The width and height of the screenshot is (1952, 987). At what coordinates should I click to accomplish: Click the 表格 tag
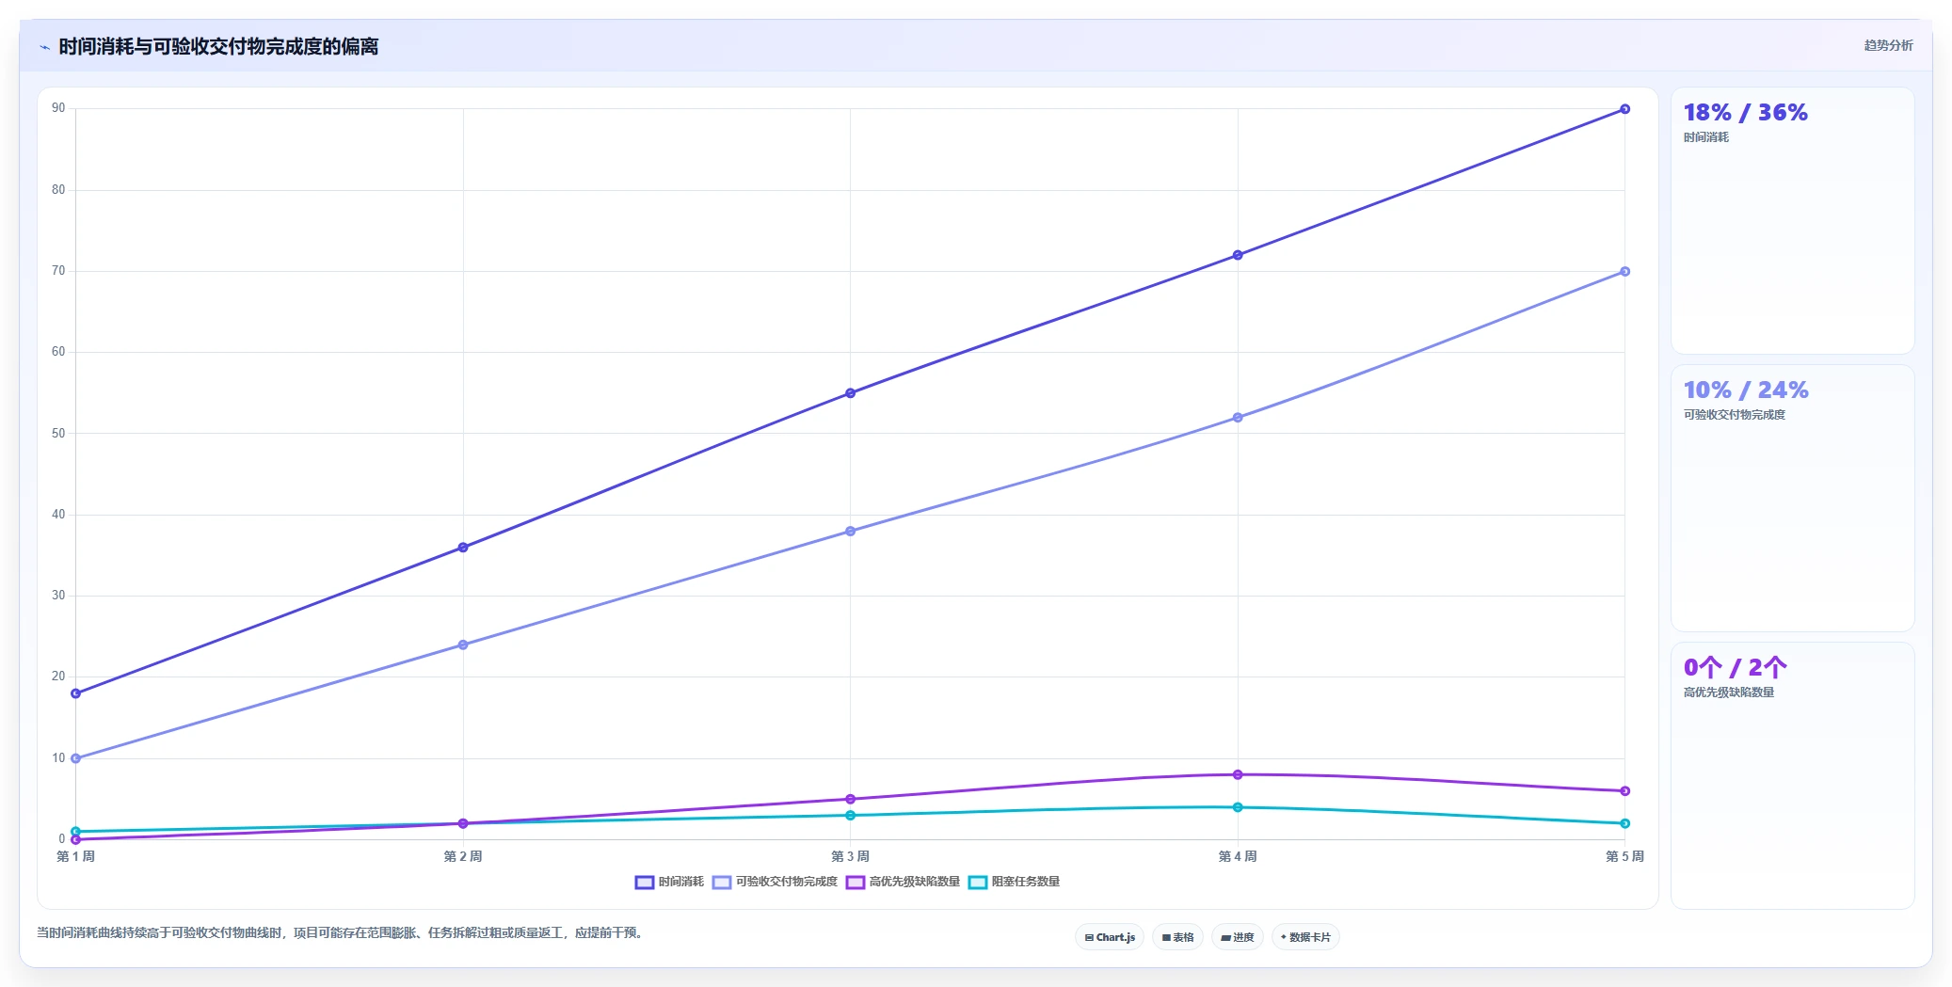click(1177, 937)
